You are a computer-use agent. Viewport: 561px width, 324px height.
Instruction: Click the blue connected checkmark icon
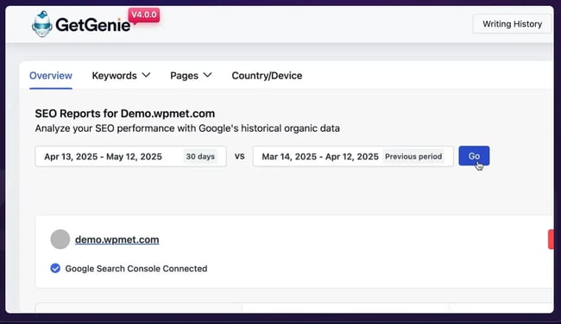point(55,268)
